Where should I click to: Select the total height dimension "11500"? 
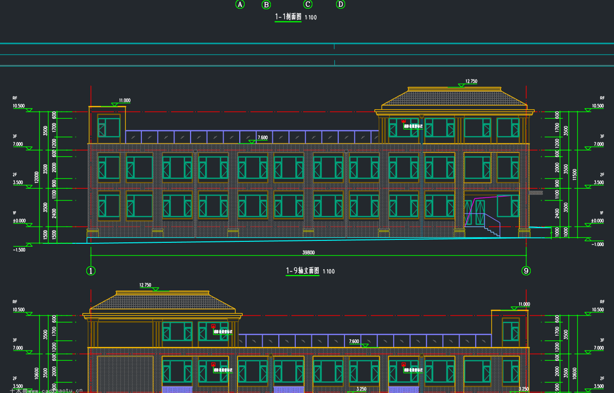point(576,174)
